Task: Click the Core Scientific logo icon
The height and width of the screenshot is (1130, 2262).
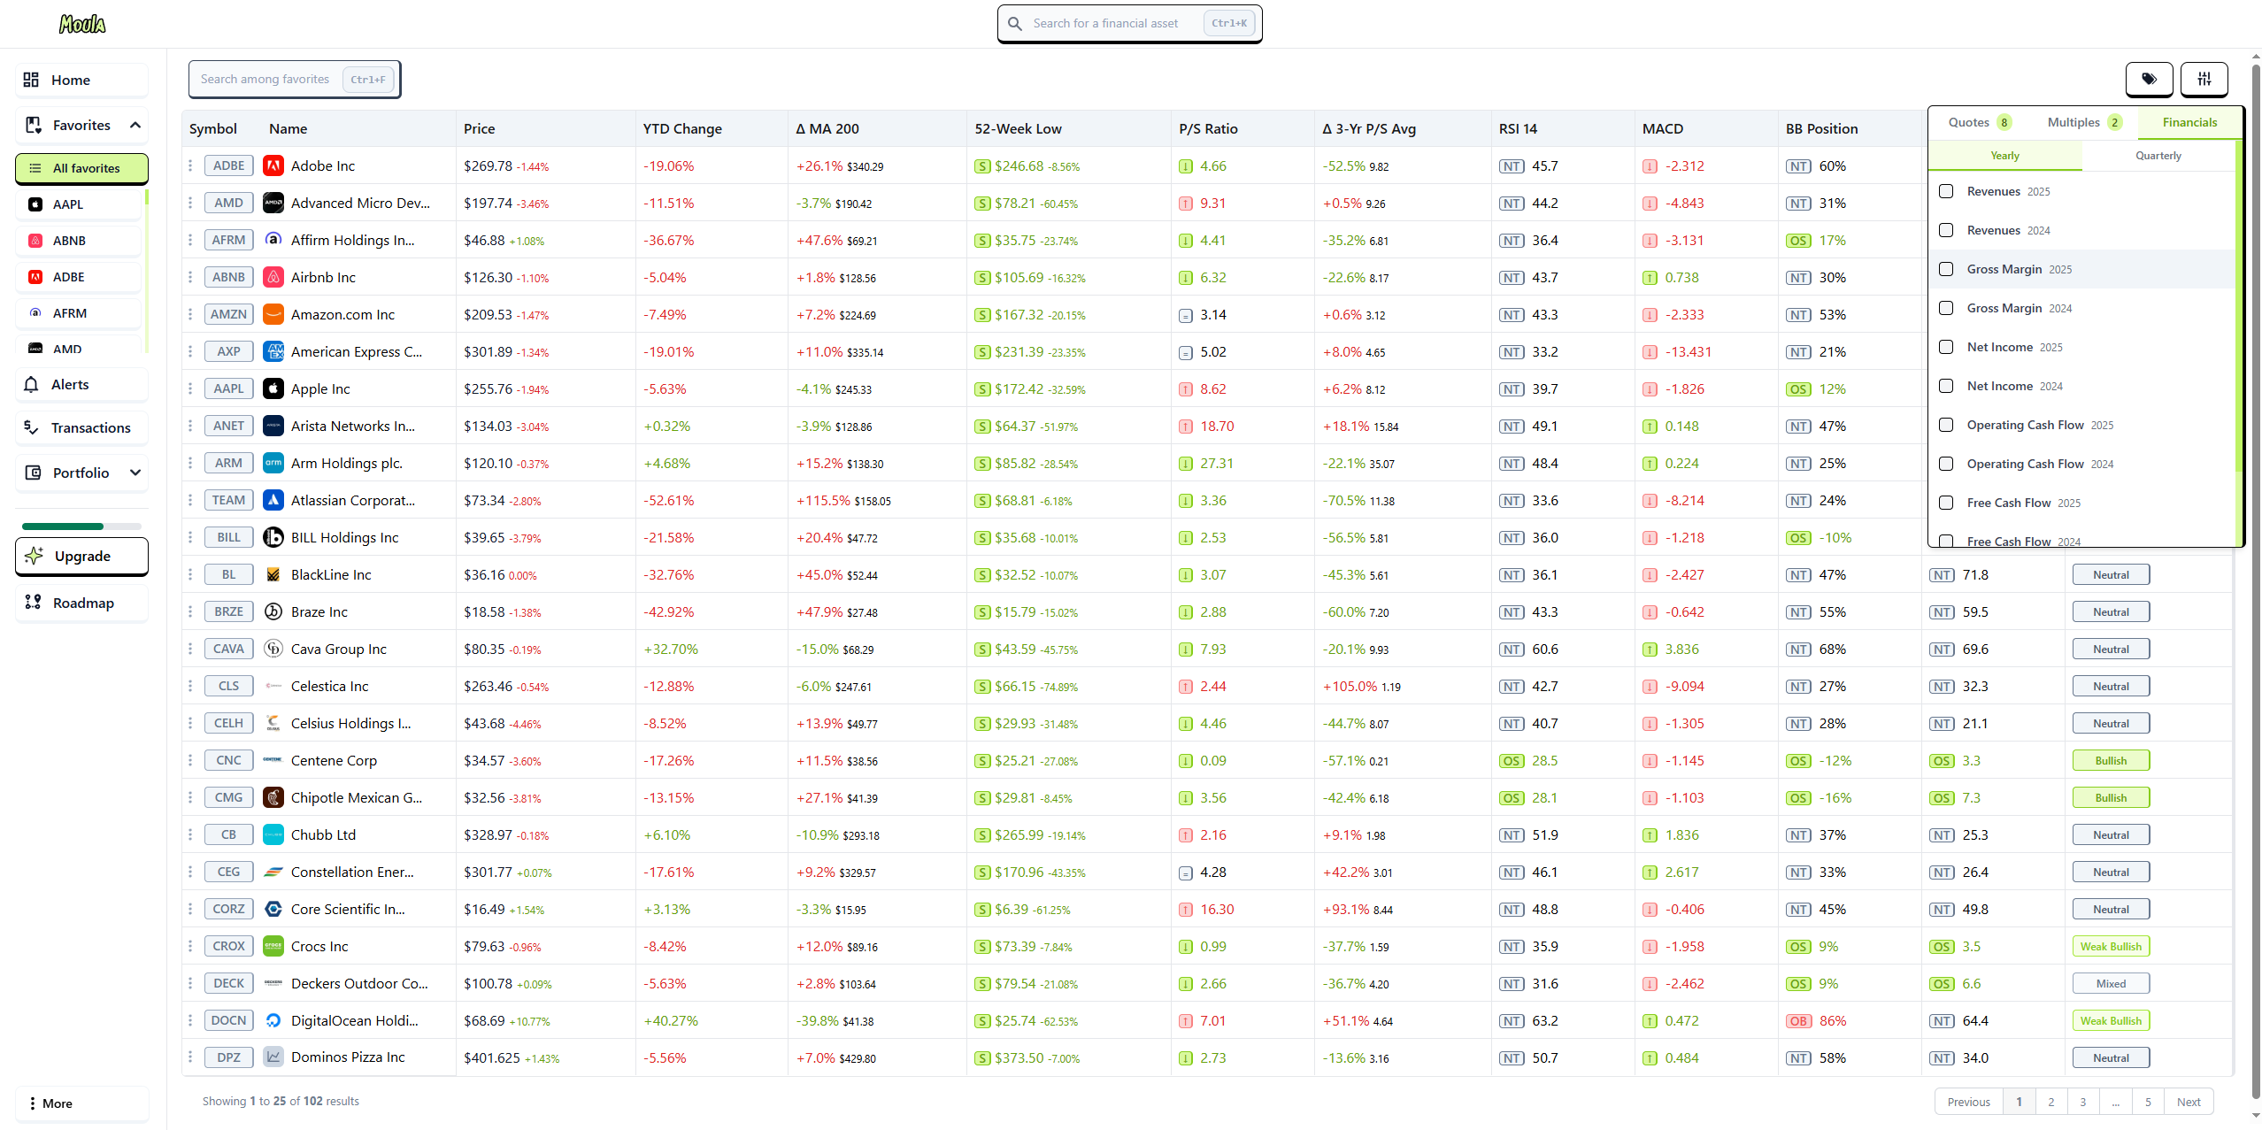Action: pos(273,909)
